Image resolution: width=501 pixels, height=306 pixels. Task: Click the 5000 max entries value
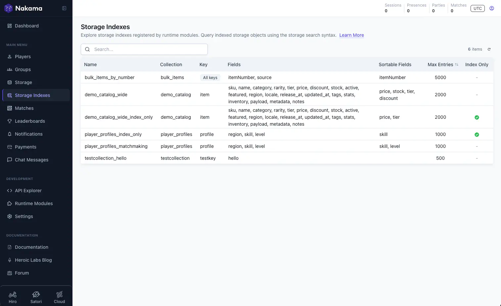[x=440, y=77]
